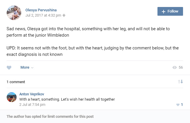Click the 1 comment header
Viewport: 190px width, 123px height.
pyautogui.click(x=16, y=82)
